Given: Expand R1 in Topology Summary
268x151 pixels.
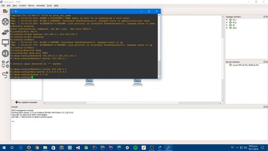Looking at the screenshot, I should point(227,25).
